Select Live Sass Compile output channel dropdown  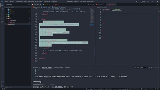click(140, 67)
